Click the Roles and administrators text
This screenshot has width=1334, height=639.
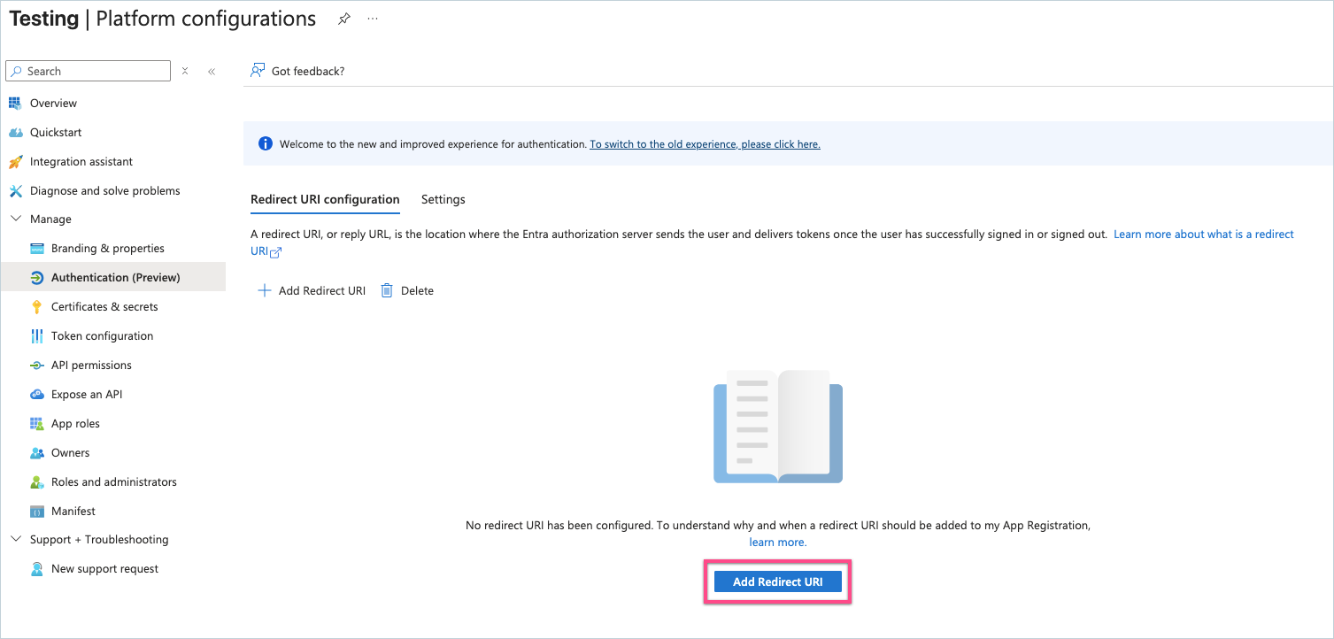[x=114, y=482]
